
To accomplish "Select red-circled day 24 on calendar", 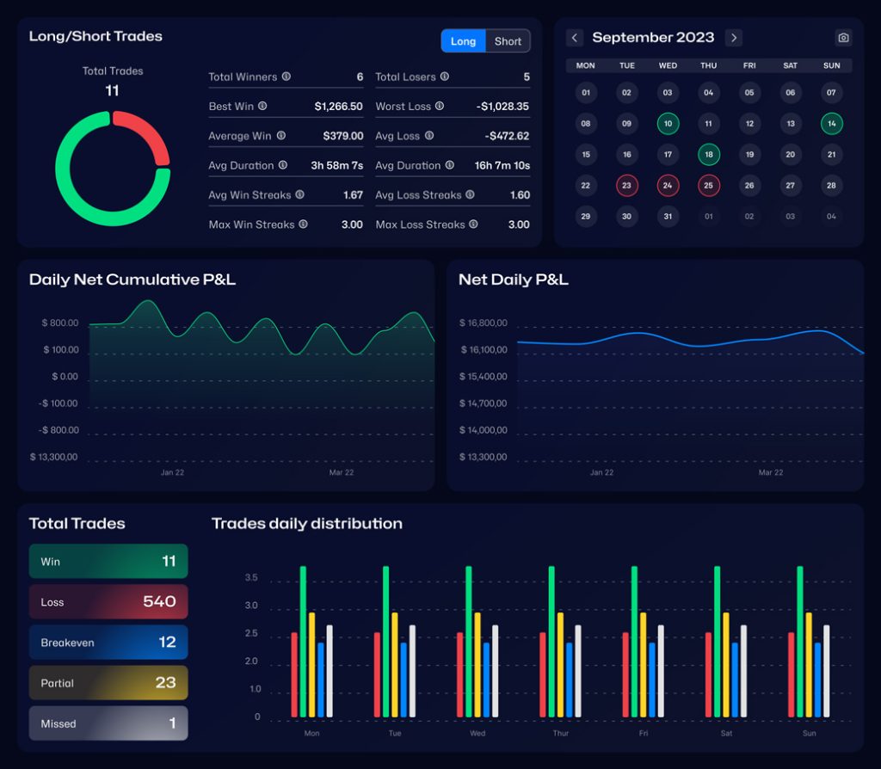I will [x=668, y=186].
